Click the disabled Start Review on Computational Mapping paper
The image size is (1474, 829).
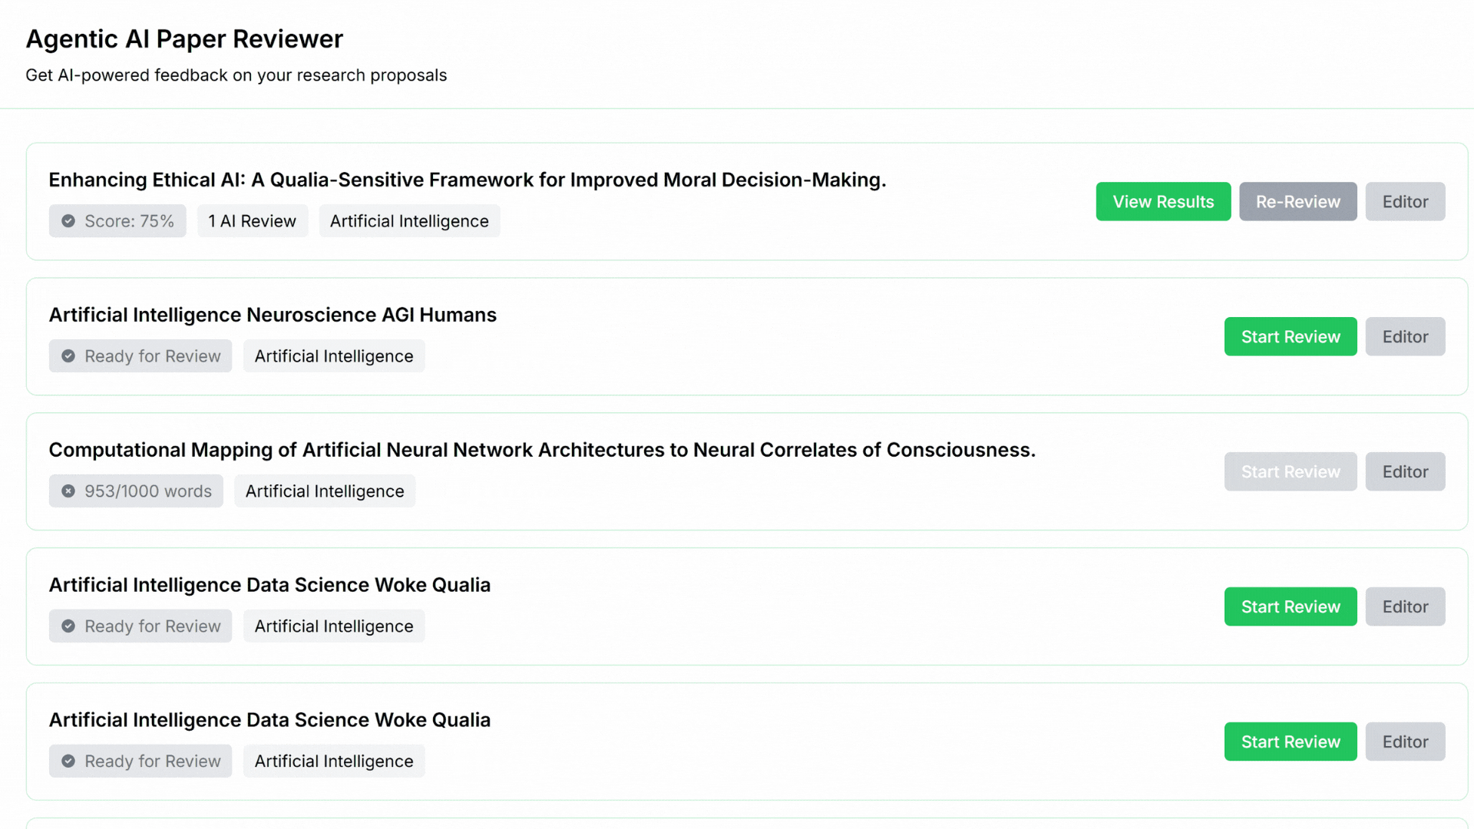coord(1290,471)
